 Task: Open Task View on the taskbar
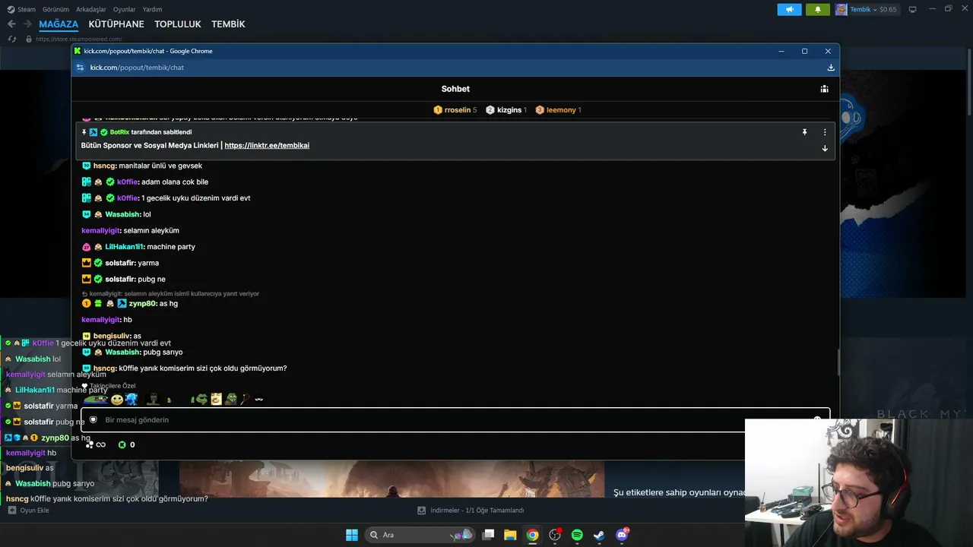click(489, 535)
